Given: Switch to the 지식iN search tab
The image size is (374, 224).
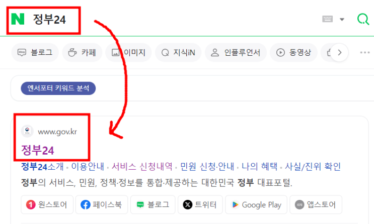Looking at the screenshot, I should (x=178, y=52).
